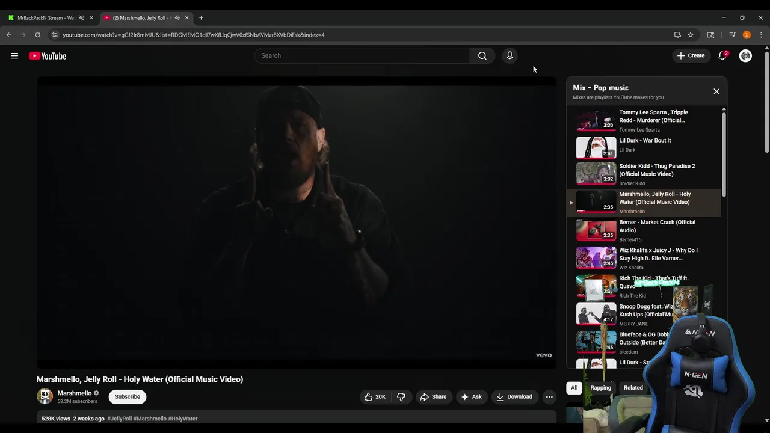Open a new browser tab with plus
The height and width of the screenshot is (433, 770).
pyautogui.click(x=201, y=18)
